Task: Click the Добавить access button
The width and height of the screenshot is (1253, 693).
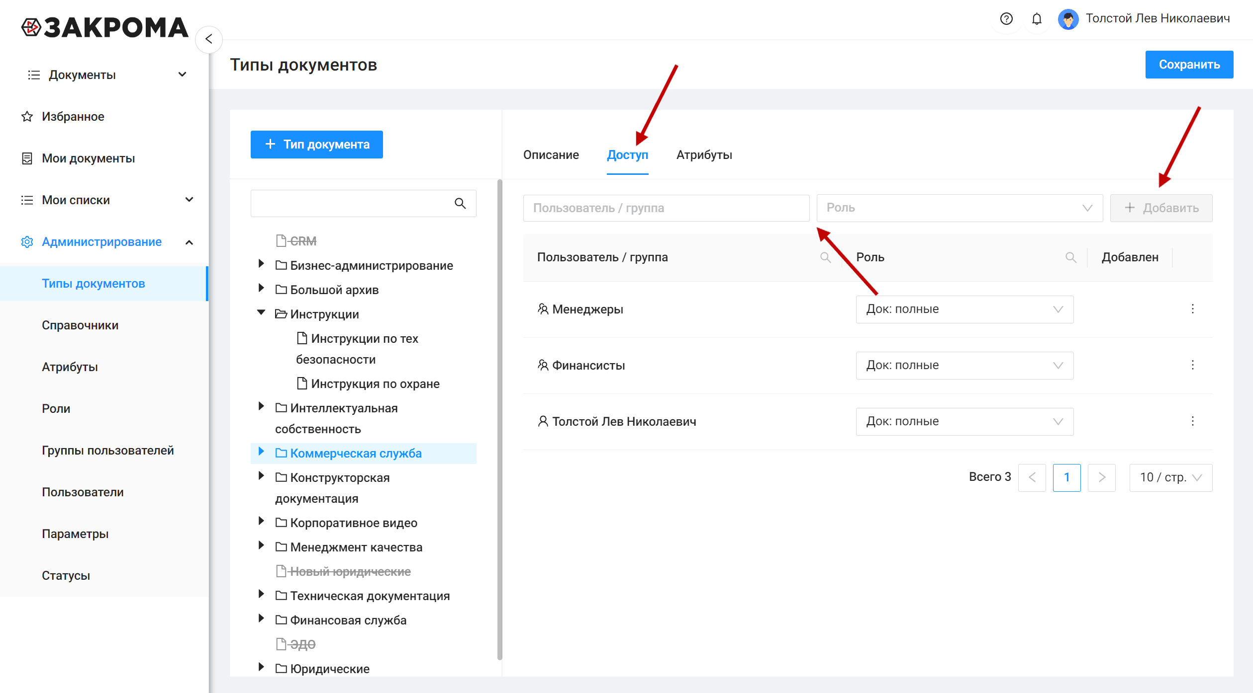Action: pyautogui.click(x=1161, y=208)
